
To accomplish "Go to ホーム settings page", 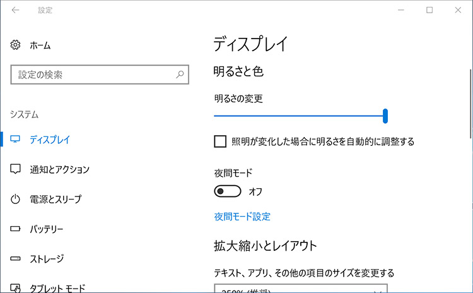I will (x=40, y=45).
